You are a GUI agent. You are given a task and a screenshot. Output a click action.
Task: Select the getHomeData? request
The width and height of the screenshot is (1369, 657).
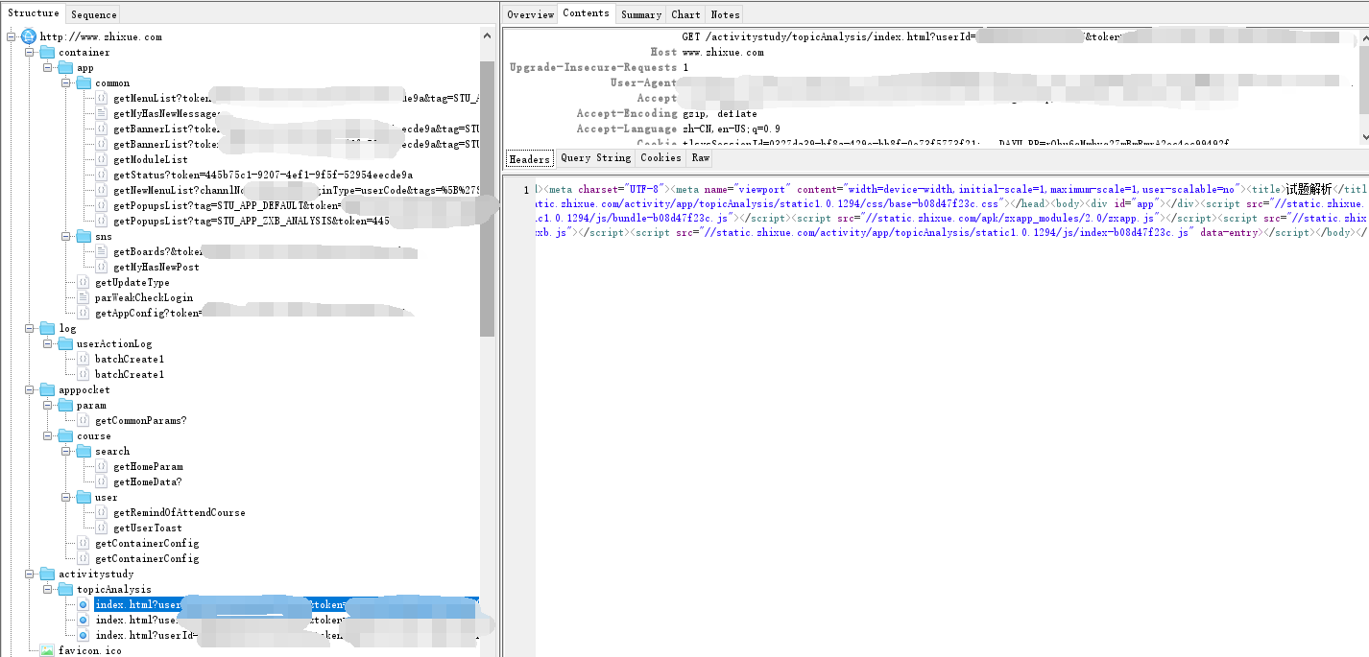[x=147, y=481]
